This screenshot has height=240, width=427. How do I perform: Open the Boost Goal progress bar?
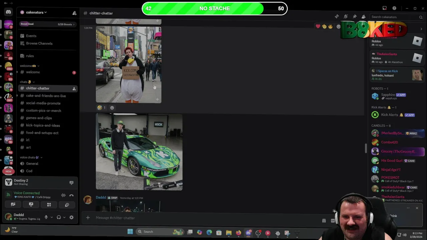coord(47,24)
